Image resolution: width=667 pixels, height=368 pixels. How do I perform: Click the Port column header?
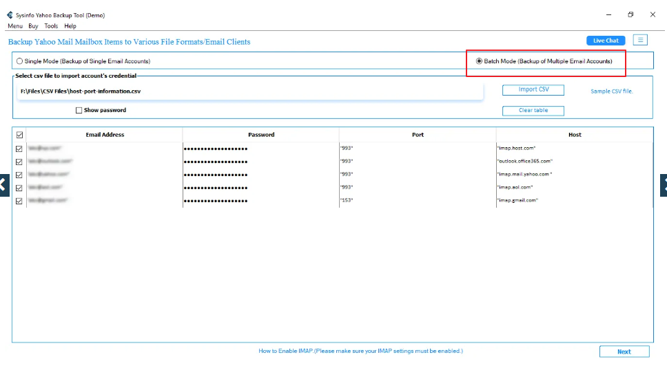point(418,135)
